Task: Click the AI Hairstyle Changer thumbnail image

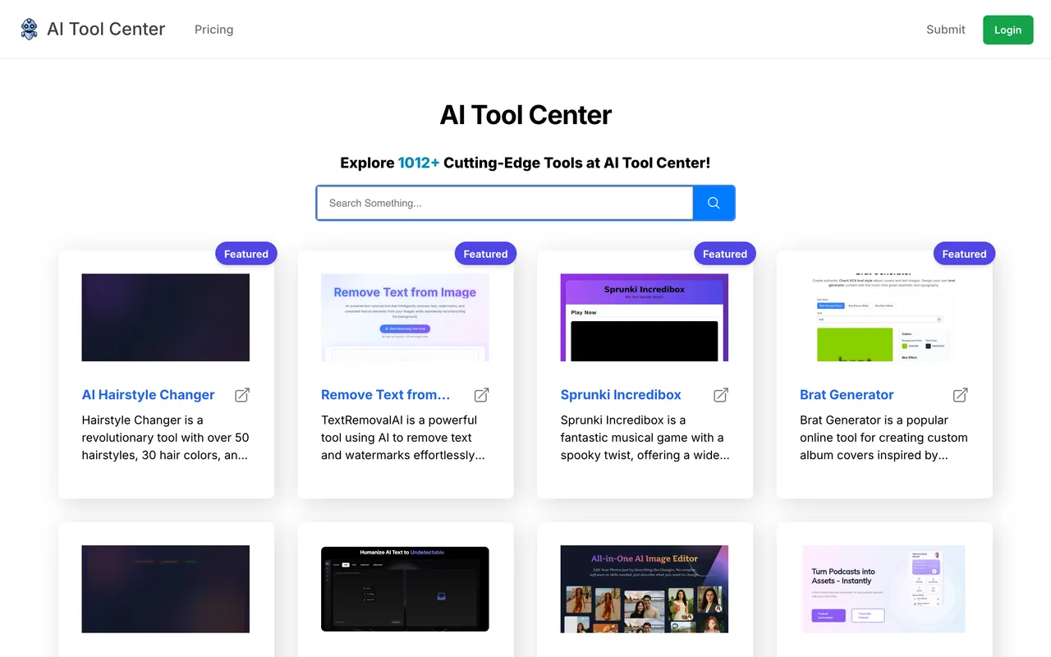Action: coord(166,318)
